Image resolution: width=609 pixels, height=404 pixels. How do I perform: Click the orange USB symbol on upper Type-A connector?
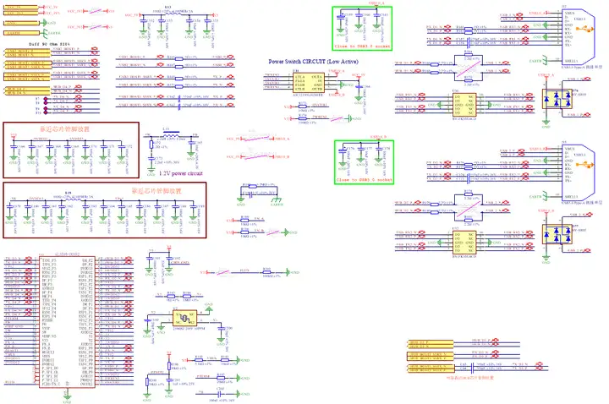585,29
